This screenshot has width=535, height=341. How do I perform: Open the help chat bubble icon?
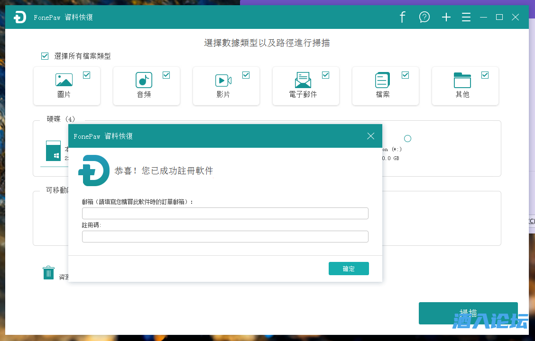pos(424,18)
